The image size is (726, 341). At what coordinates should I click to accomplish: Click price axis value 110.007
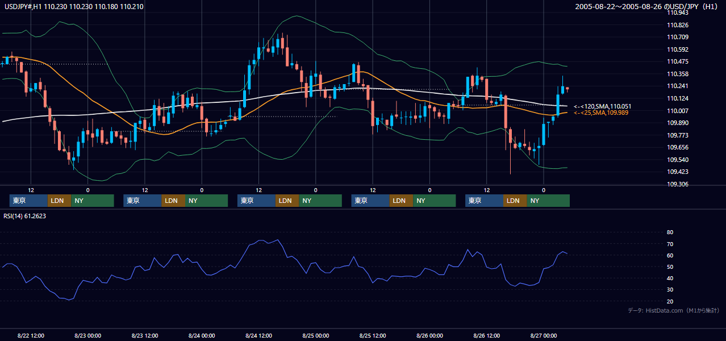point(678,111)
